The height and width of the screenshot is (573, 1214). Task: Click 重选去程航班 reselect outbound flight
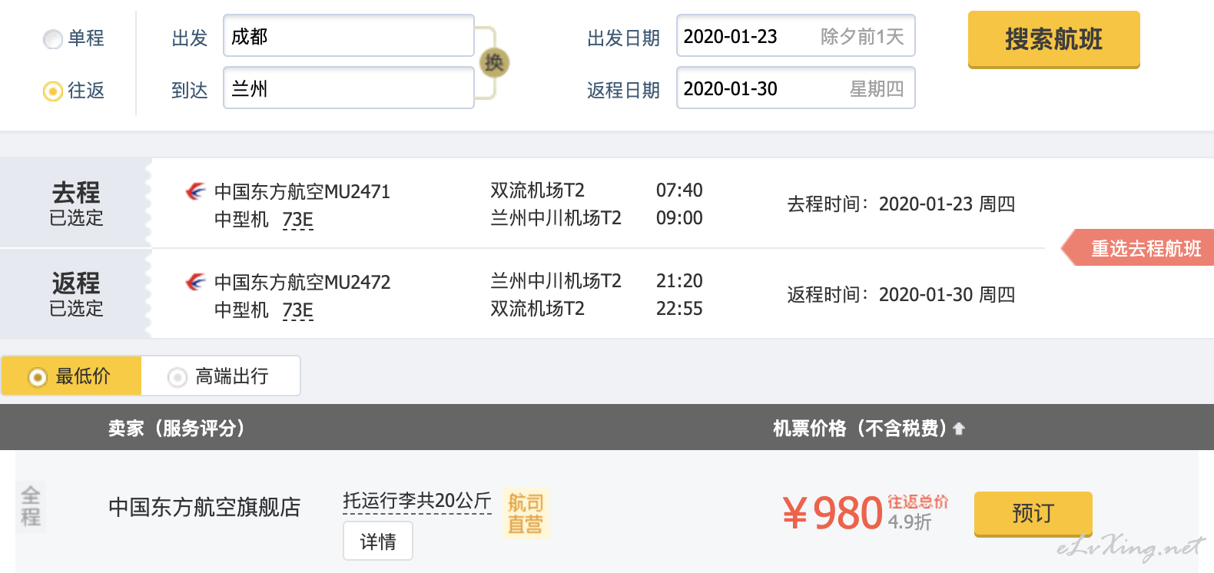tap(1138, 248)
